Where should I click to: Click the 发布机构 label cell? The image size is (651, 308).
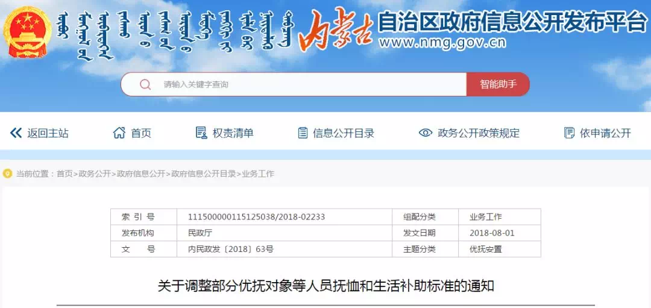pyautogui.click(x=143, y=233)
